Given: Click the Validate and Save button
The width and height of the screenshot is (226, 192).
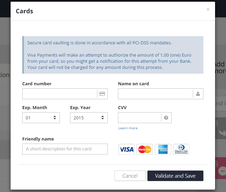Looking at the screenshot, I should (x=175, y=176).
